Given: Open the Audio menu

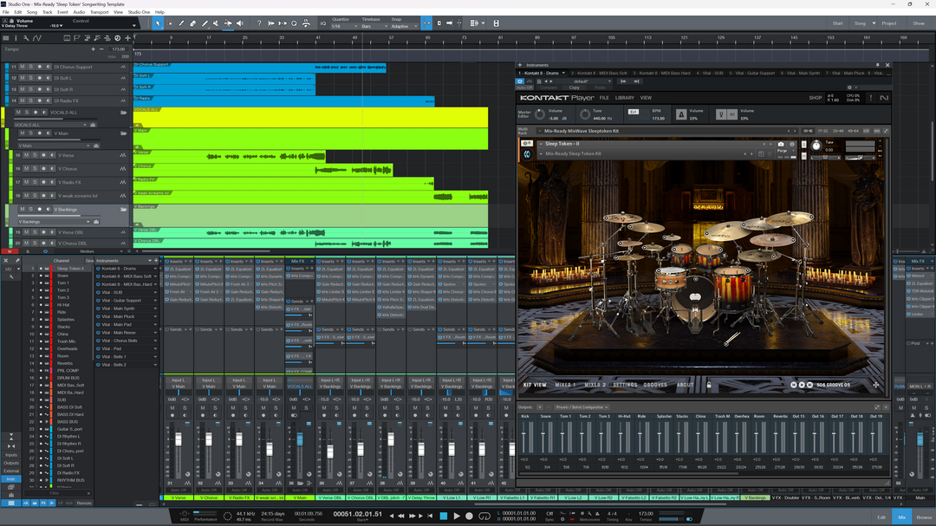Looking at the screenshot, I should coord(79,12).
